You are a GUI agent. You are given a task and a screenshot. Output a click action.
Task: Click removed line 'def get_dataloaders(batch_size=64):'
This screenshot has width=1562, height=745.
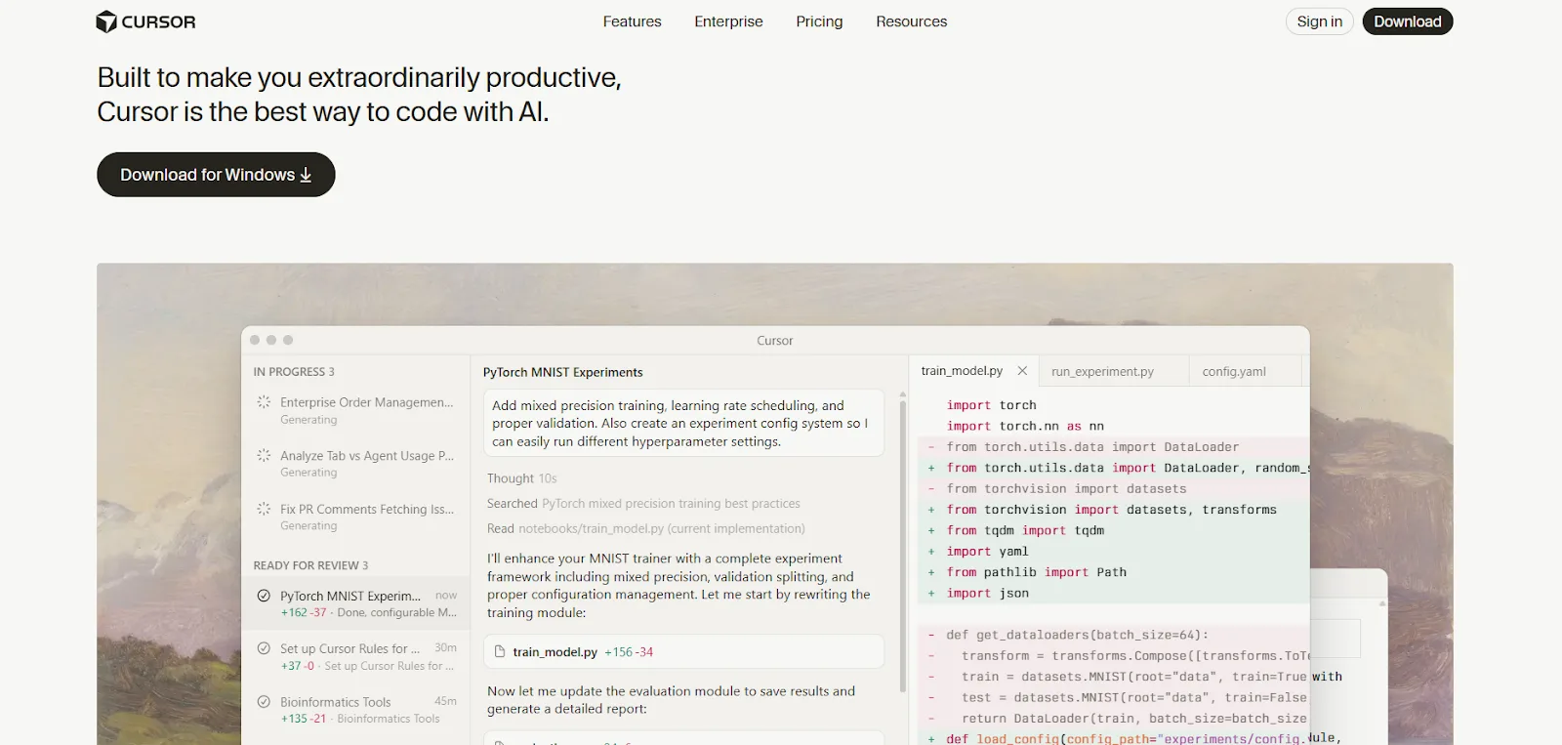[1077, 635]
